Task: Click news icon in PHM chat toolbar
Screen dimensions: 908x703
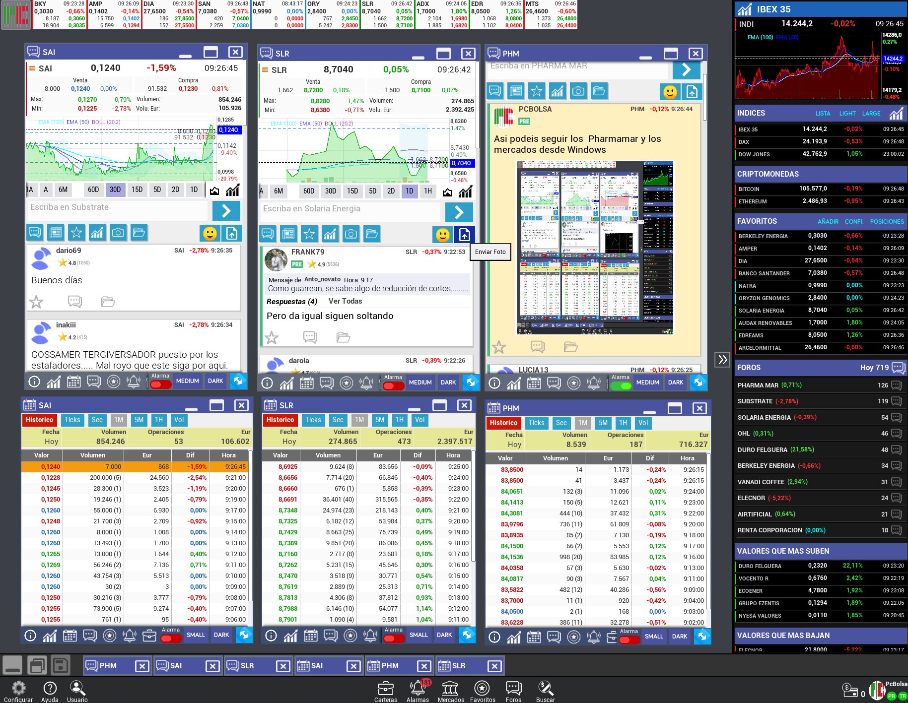Action: pos(516,91)
